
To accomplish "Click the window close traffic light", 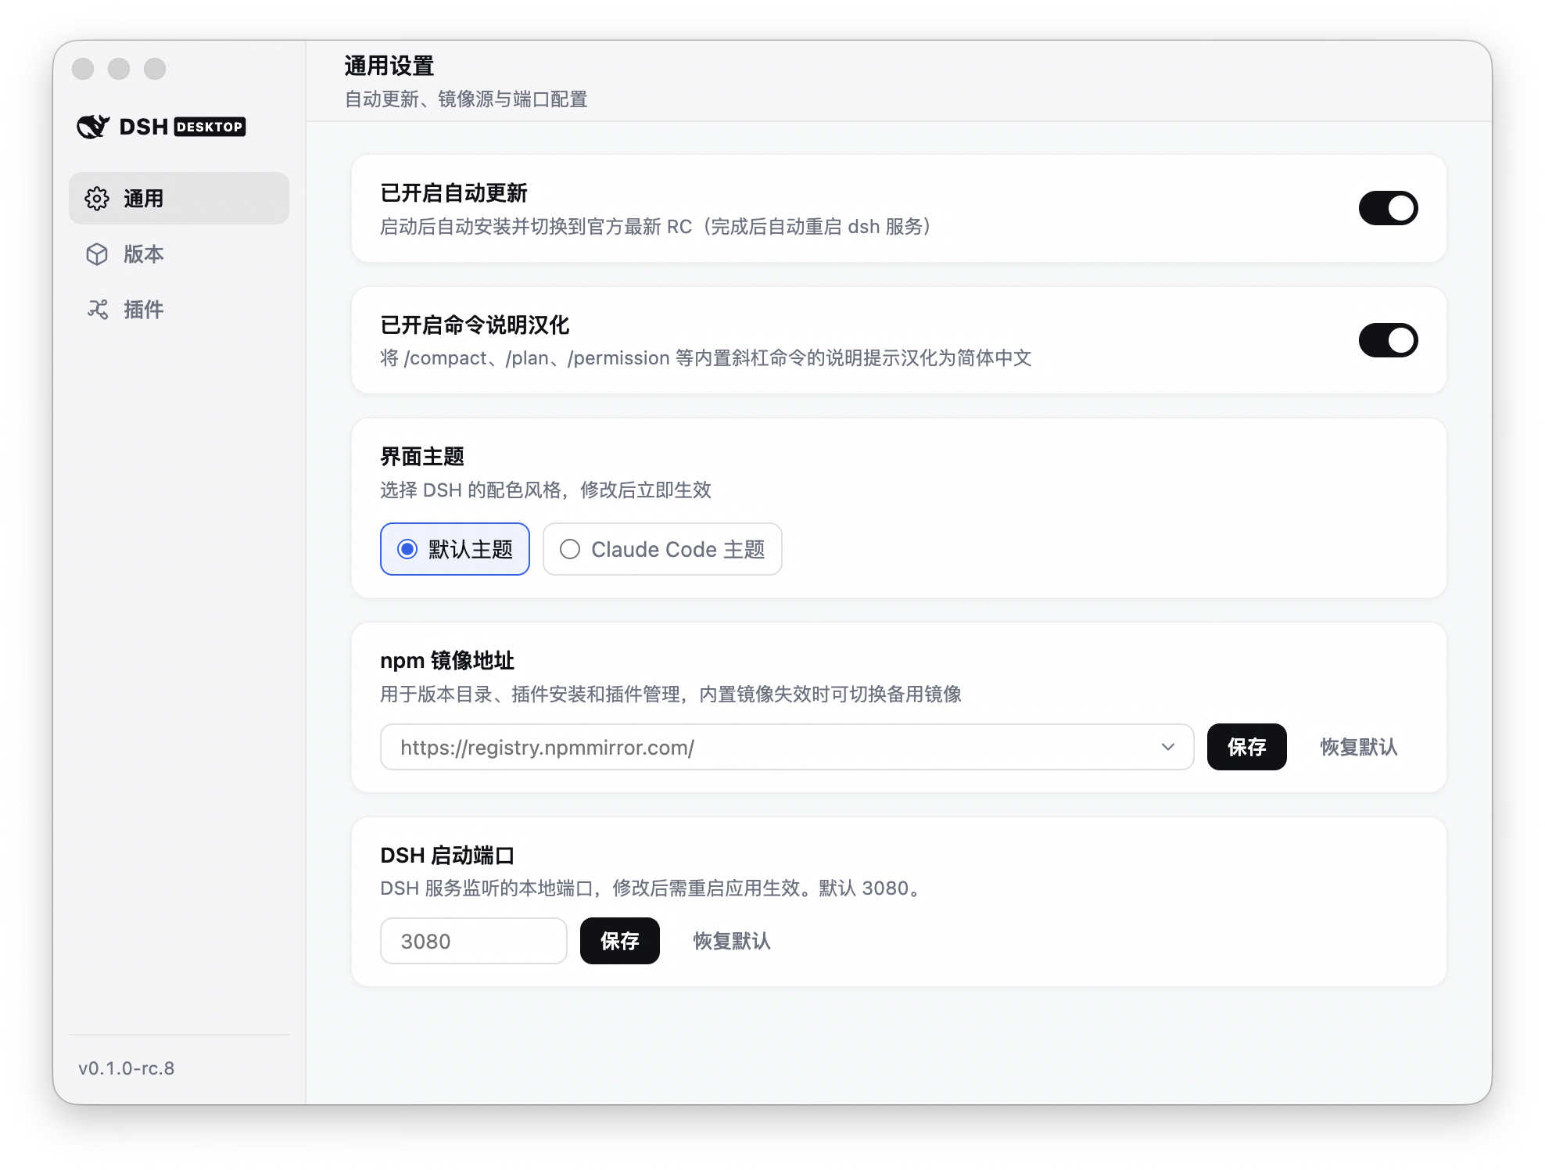I will point(83,69).
